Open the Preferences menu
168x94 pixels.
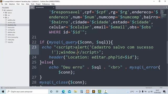pos(46,4)
